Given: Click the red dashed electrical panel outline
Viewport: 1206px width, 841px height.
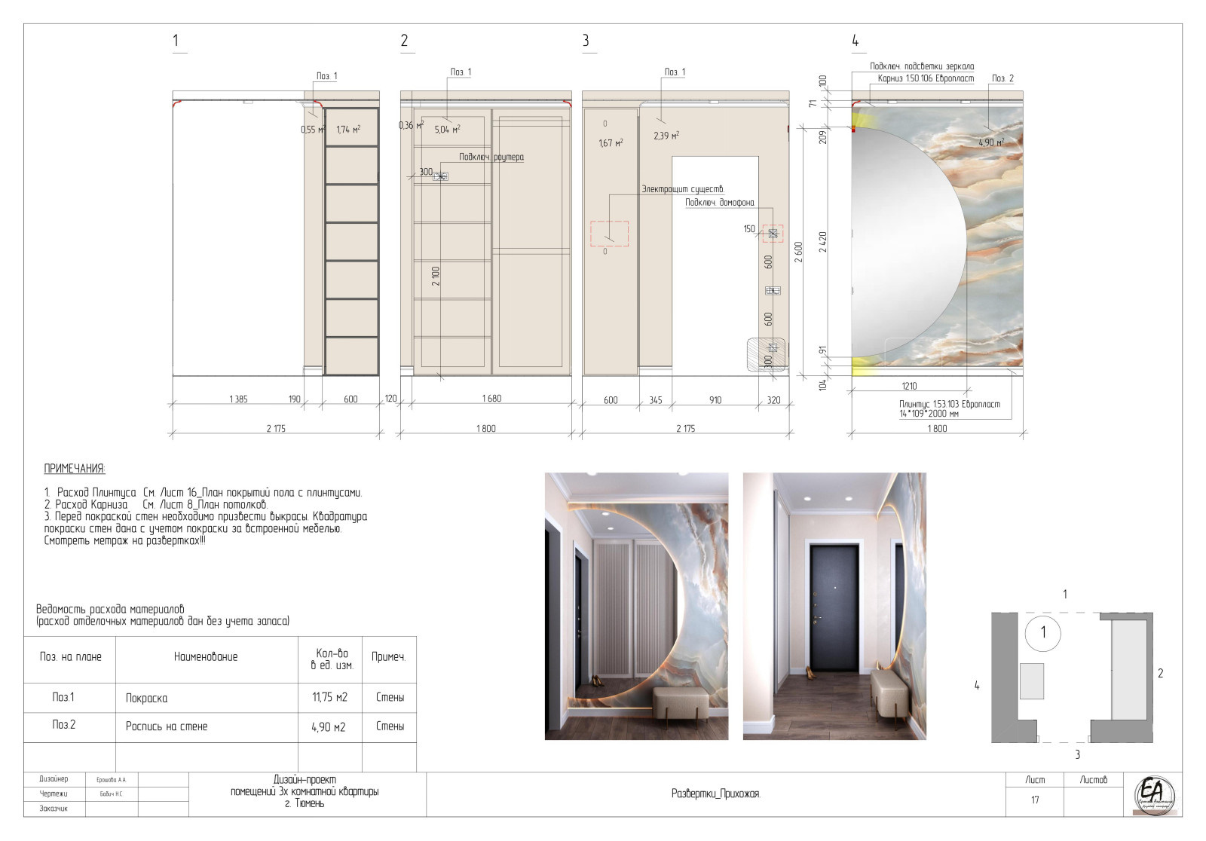Looking at the screenshot, I should click(609, 234).
